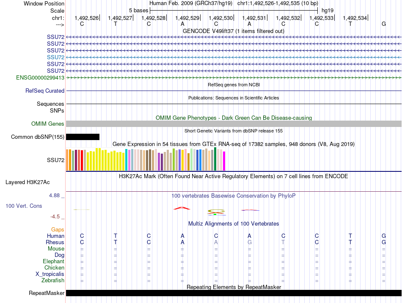Viewport: 402px width, 303px height.
Task: Click the gray OMIM Genes bar
Action: 234,124
